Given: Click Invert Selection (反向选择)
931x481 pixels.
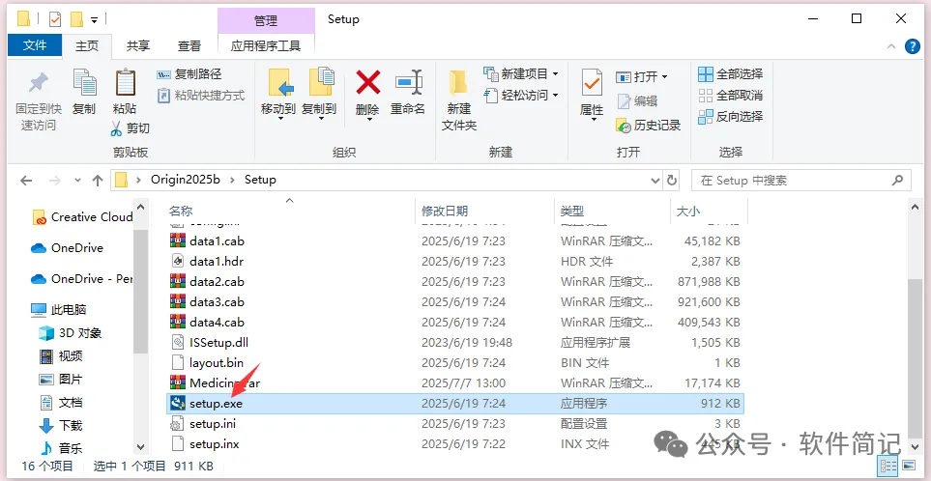Looking at the screenshot, I should pyautogui.click(x=730, y=116).
